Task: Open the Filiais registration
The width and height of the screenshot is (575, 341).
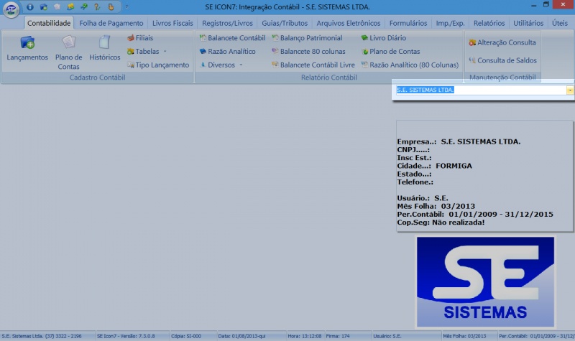Action: (x=144, y=37)
